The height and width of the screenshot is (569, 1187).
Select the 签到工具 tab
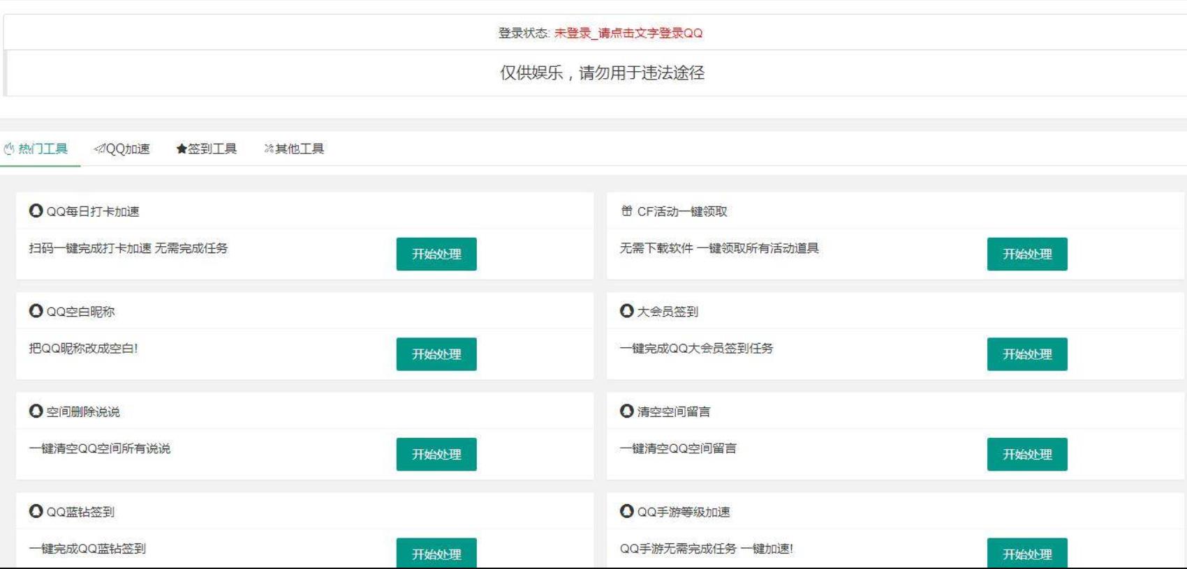[x=207, y=149]
